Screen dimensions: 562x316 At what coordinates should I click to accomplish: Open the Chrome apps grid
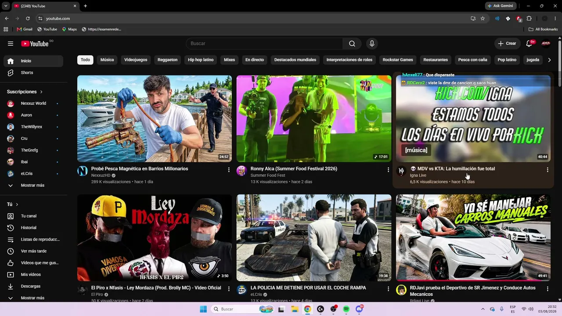[x=6, y=29]
